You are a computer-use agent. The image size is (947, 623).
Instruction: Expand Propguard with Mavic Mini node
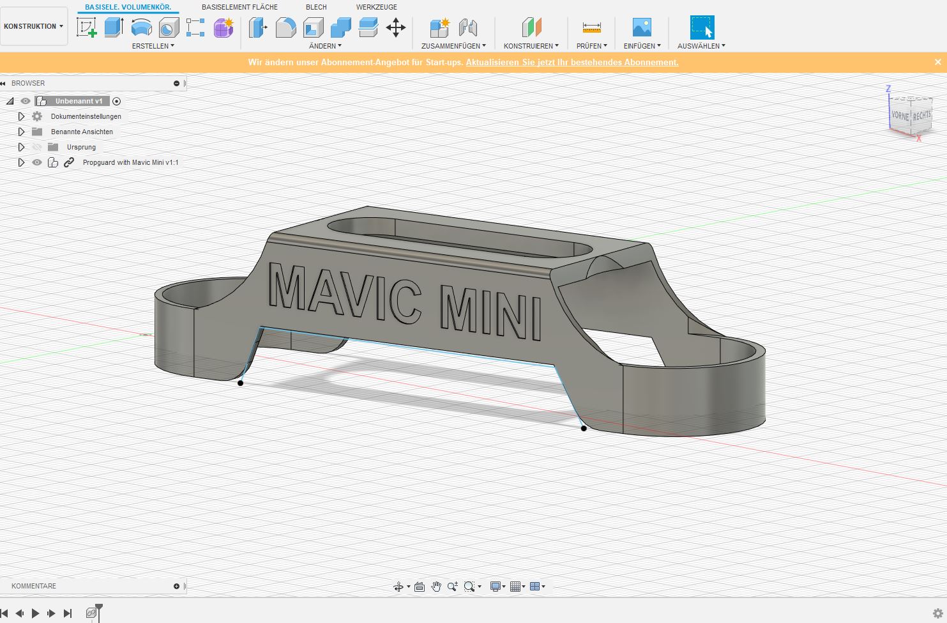click(x=21, y=162)
